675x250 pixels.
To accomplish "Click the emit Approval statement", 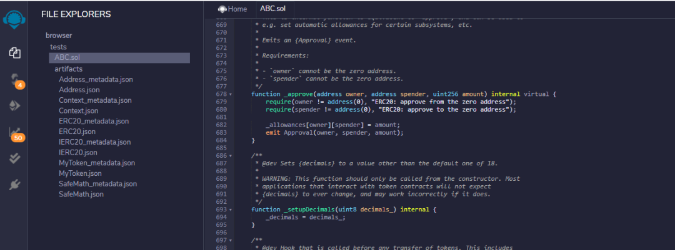I will tap(335, 133).
